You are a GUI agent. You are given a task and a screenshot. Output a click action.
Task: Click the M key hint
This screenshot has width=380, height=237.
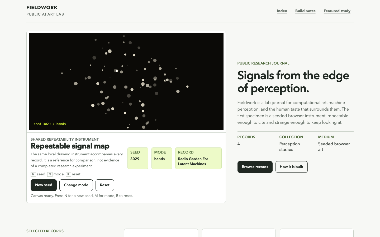pyautogui.click(x=50, y=174)
